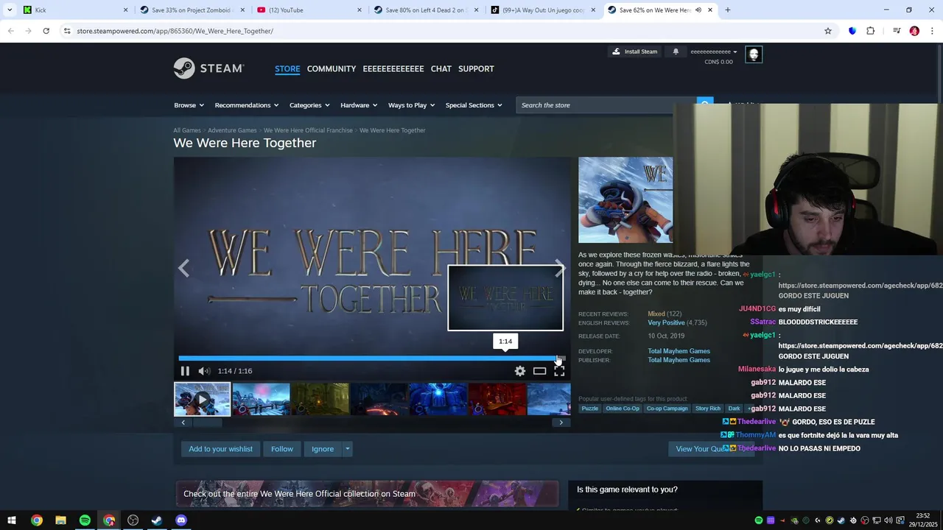Screen dimensions: 943x530
Task: Click the profile avatar in the Steam header
Action: pyautogui.click(x=753, y=54)
